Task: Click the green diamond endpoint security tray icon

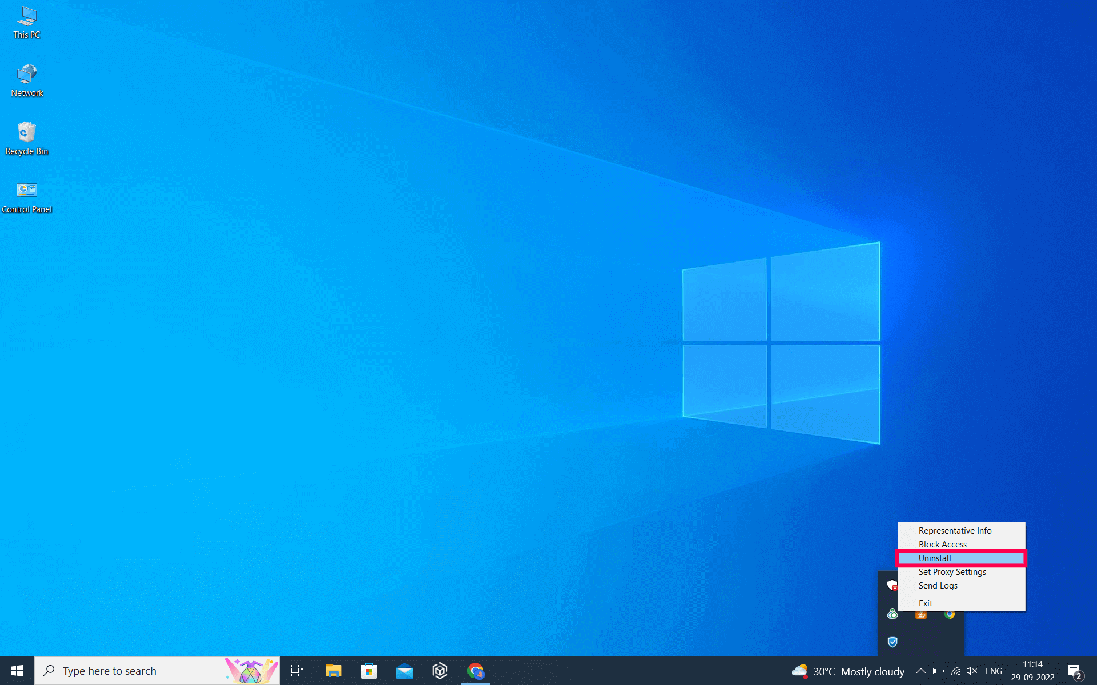Action: click(x=892, y=614)
